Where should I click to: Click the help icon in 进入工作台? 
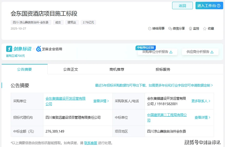[x=219, y=6]
